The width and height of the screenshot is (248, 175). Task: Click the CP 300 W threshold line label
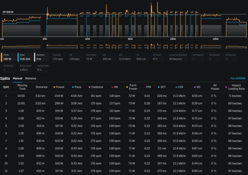tap(8, 12)
